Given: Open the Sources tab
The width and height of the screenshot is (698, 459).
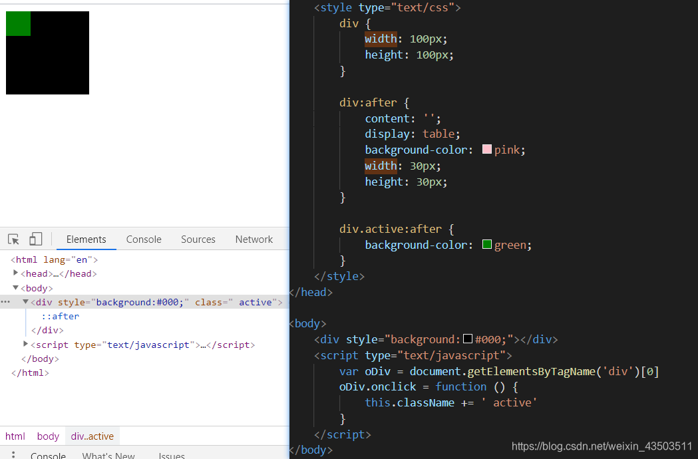Looking at the screenshot, I should point(198,239).
